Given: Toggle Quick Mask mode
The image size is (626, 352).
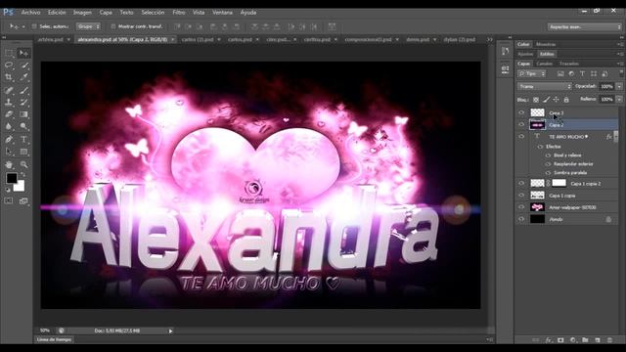Looking at the screenshot, I should point(9,200).
